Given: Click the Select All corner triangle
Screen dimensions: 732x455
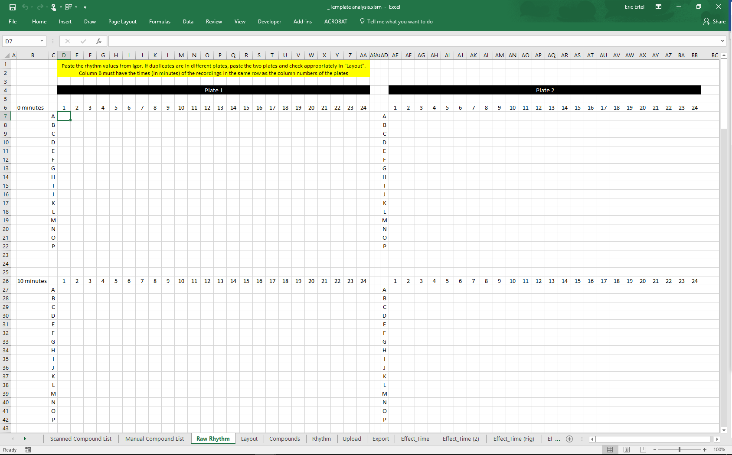Looking at the screenshot, I should tap(7, 55).
